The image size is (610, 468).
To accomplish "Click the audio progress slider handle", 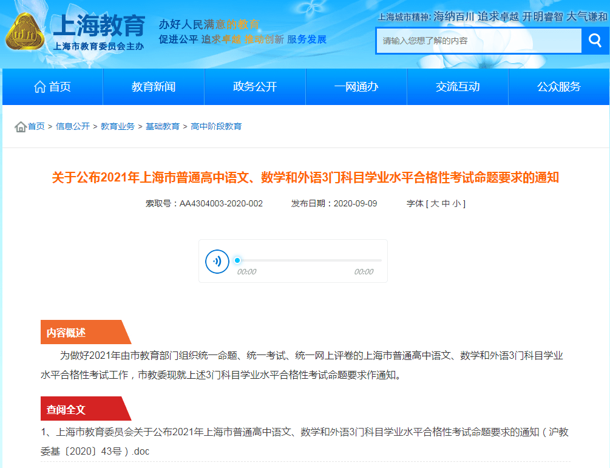I will pos(237,260).
